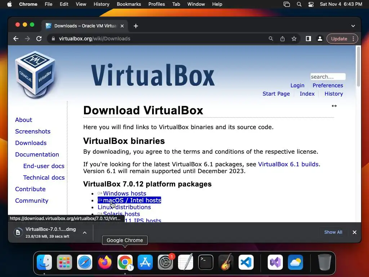
Task: Open the Screenshots sidebar link
Action: (x=33, y=131)
